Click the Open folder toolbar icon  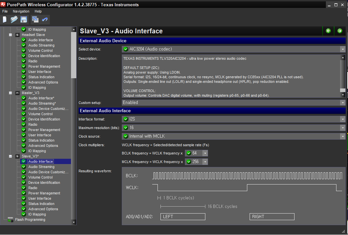pyautogui.click(x=14, y=19)
